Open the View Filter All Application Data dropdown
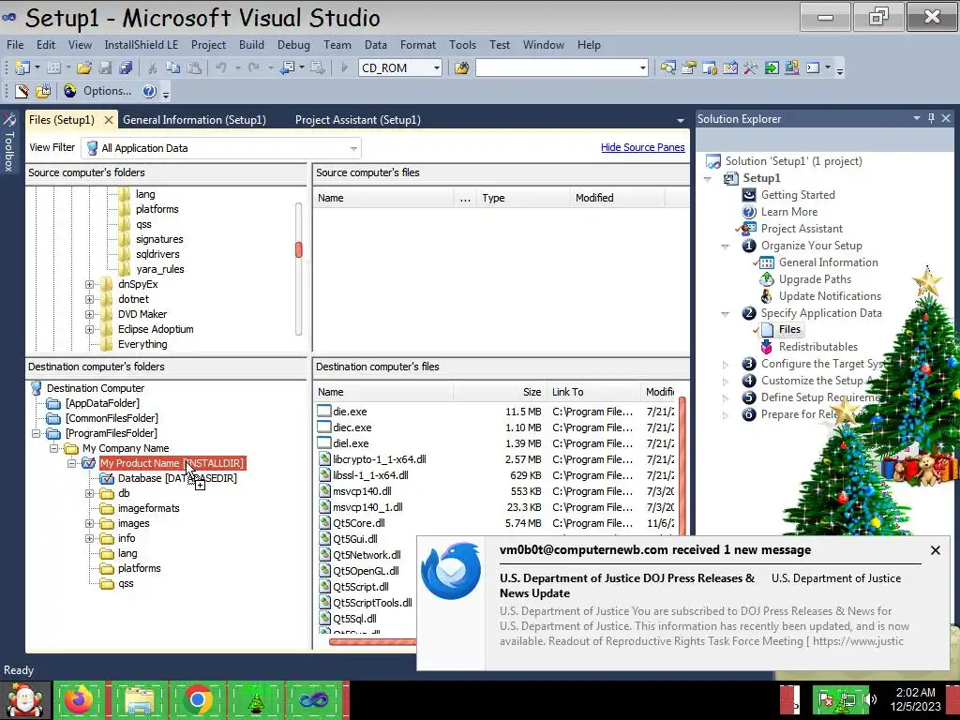Screen dimensions: 960x720 (x=352, y=148)
